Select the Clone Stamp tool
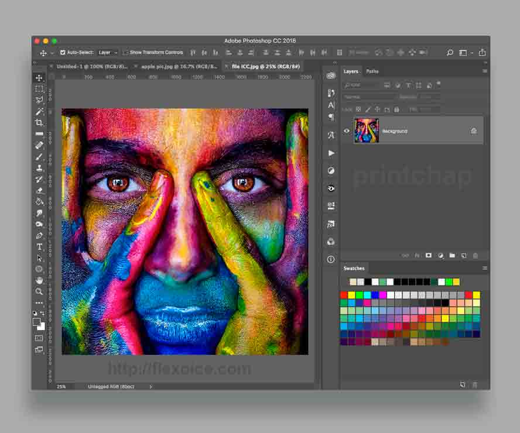520x433 pixels. coord(39,168)
